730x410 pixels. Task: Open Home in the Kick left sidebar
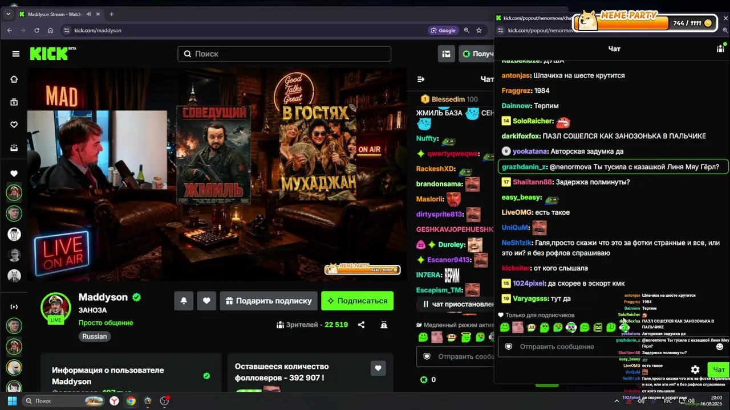pyautogui.click(x=14, y=79)
